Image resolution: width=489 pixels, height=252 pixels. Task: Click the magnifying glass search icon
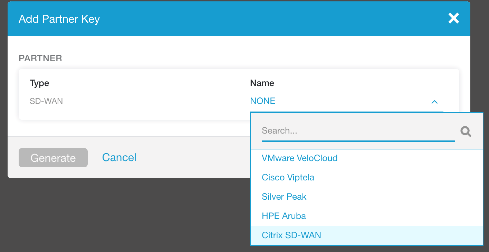pyautogui.click(x=466, y=131)
